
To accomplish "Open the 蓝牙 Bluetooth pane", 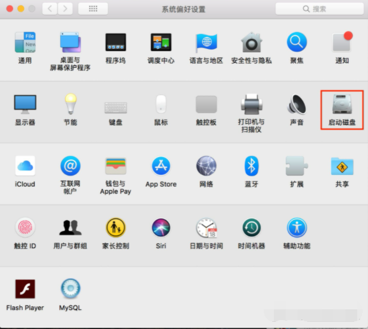I will 251,166.
